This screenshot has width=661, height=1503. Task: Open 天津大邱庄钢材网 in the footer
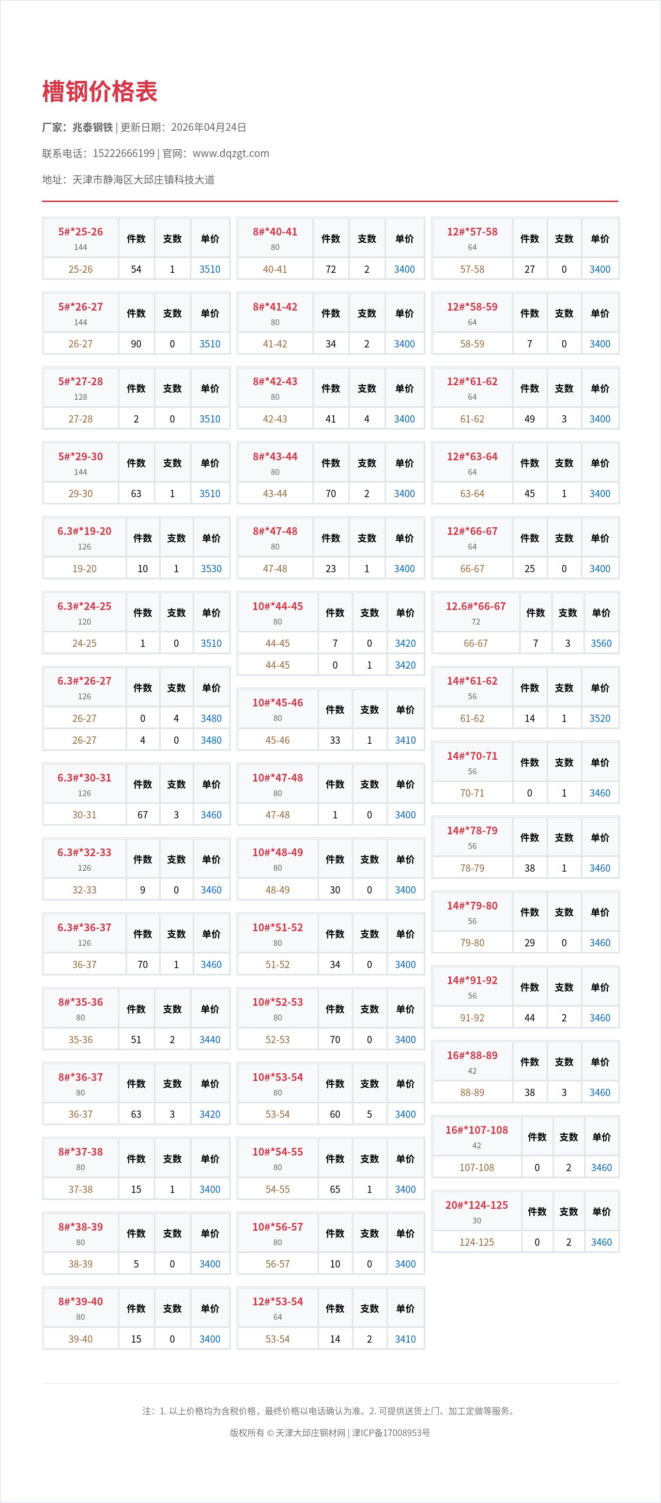[x=310, y=1433]
